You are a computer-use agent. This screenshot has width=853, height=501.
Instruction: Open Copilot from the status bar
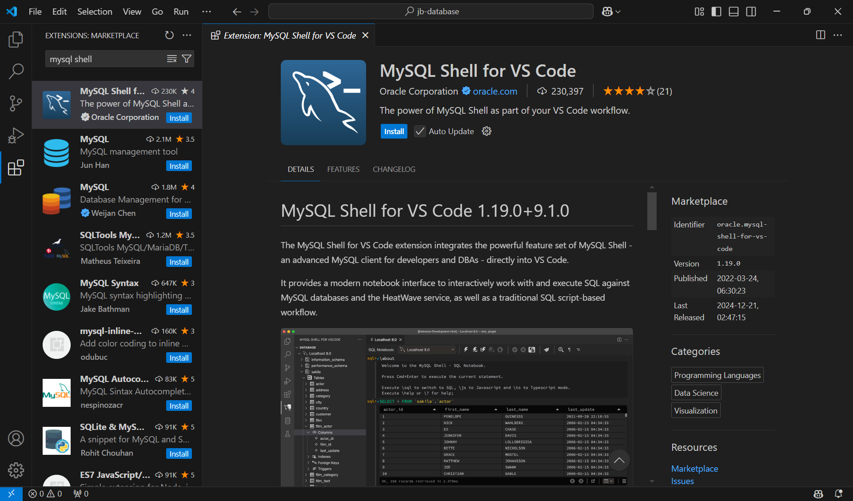818,494
